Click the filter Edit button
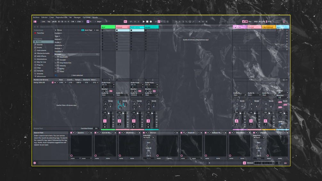Screen dimensions: 322x181 coord(96,30)
